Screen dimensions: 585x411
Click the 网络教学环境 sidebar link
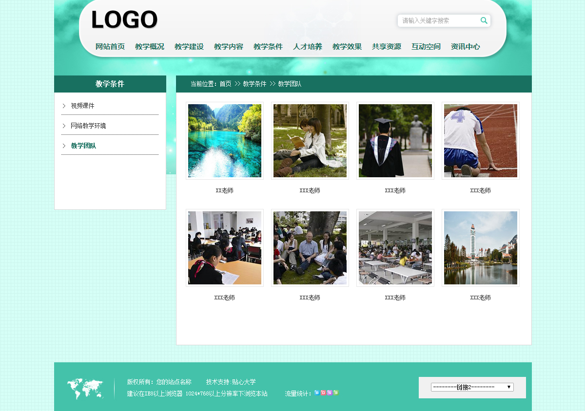(x=88, y=126)
